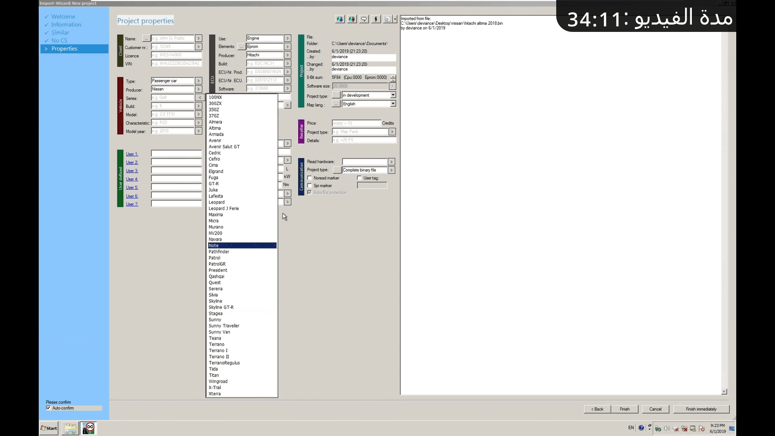
Task: Increment the 8-Bit sum stepper
Action: pos(393,76)
